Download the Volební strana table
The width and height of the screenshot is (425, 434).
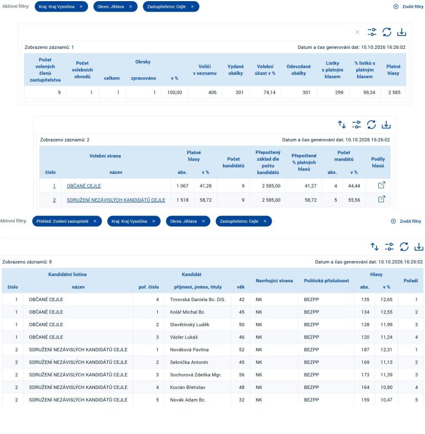(x=386, y=125)
